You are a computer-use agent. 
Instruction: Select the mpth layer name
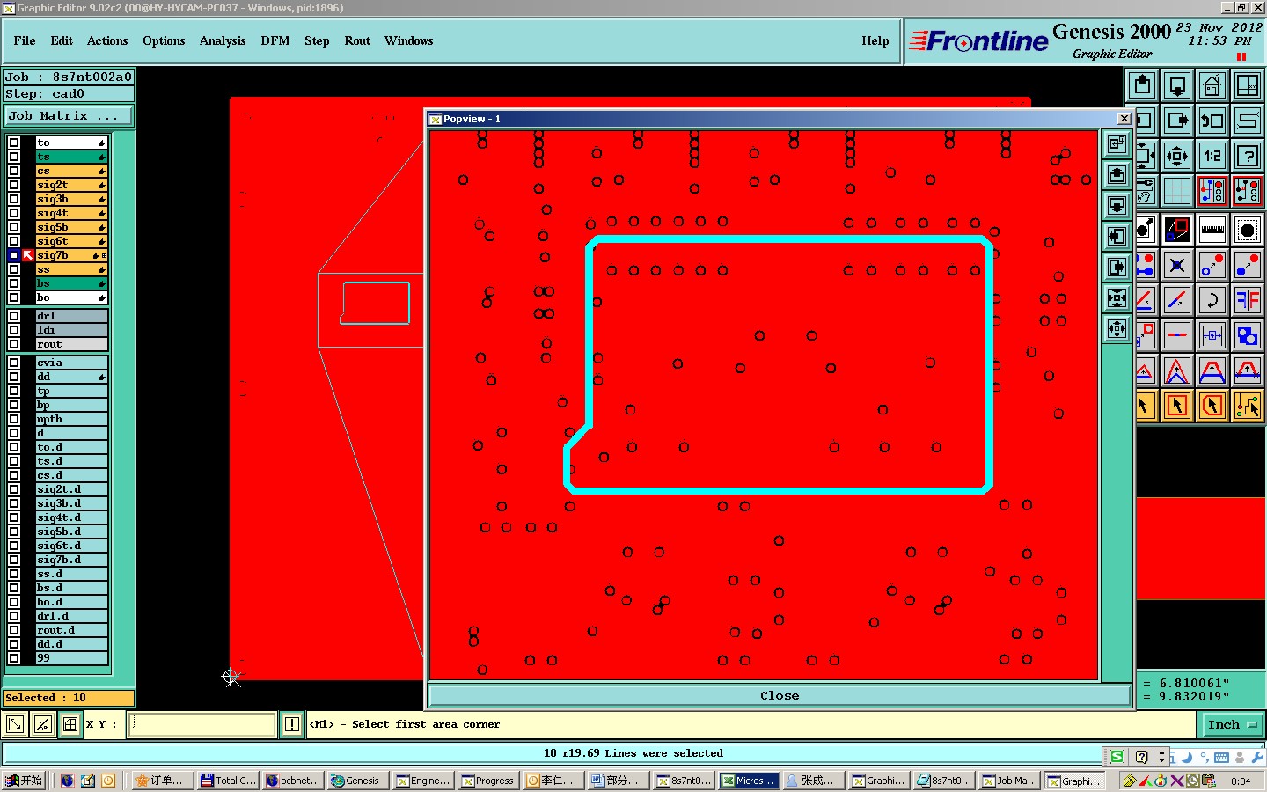pos(71,419)
